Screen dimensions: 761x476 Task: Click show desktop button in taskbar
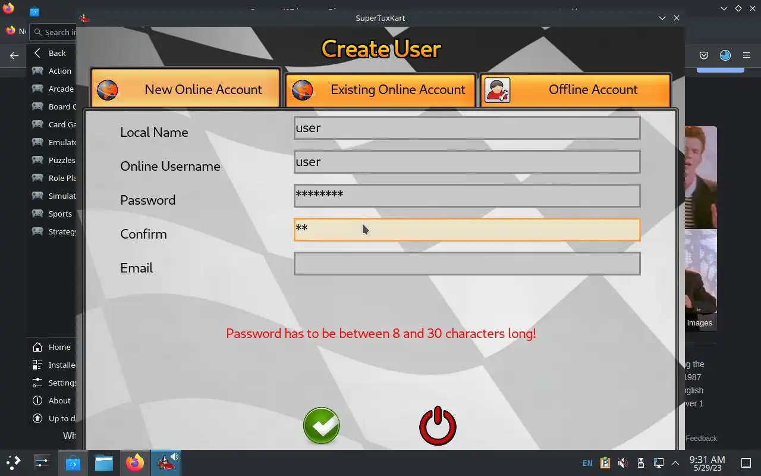(746, 463)
